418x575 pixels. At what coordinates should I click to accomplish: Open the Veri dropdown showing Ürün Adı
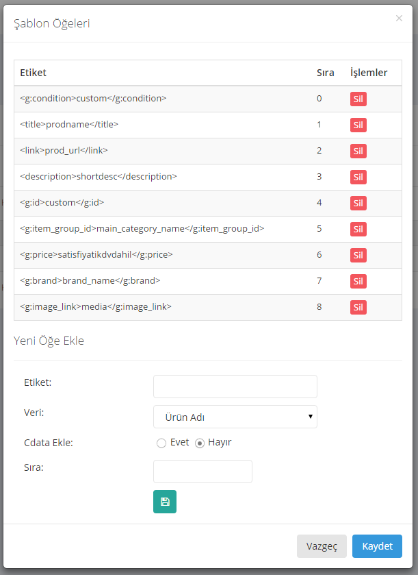coord(235,417)
